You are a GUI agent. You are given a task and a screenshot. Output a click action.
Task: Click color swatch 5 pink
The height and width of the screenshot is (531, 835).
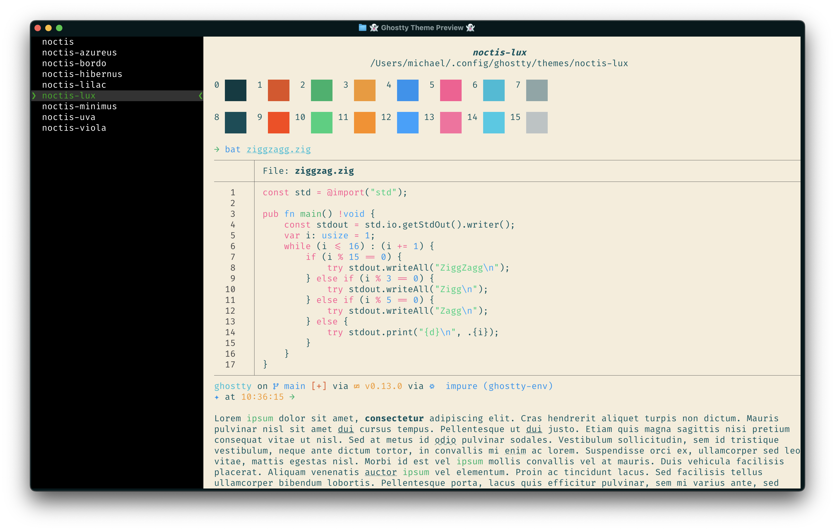pyautogui.click(x=450, y=90)
